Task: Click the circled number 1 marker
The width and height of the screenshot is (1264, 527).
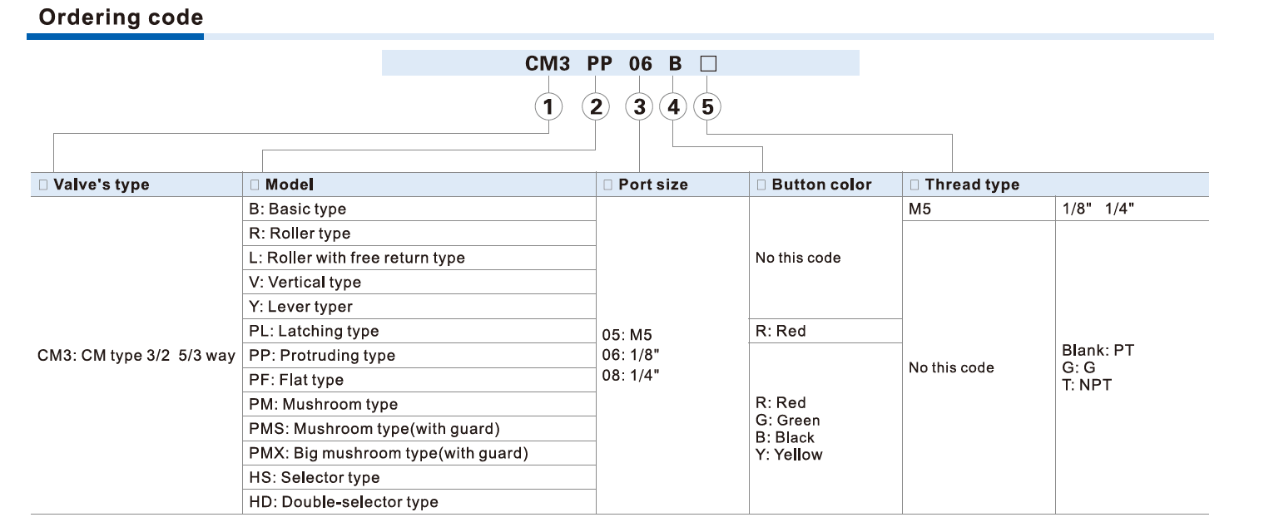Action: pyautogui.click(x=548, y=106)
